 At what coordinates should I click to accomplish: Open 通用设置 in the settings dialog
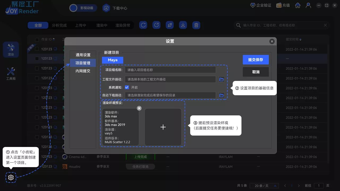click(x=83, y=55)
